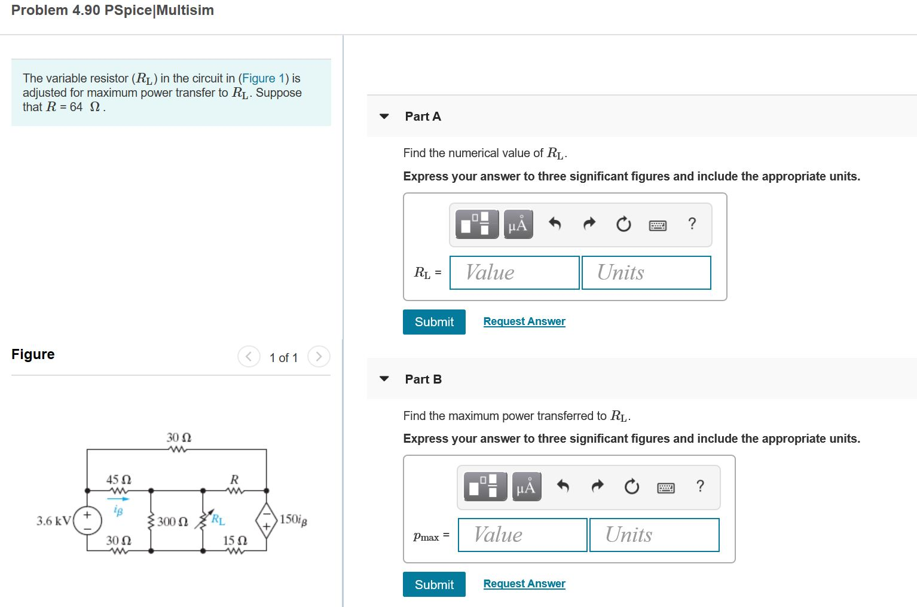Click the previous figure arrow
The image size is (917, 607).
coord(249,356)
